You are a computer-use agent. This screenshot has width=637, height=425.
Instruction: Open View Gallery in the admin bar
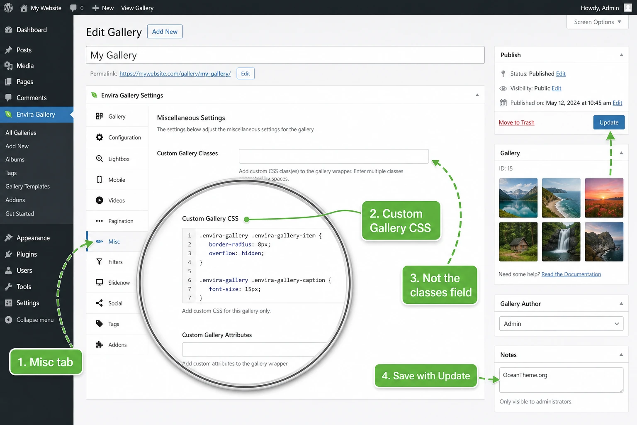point(137,8)
